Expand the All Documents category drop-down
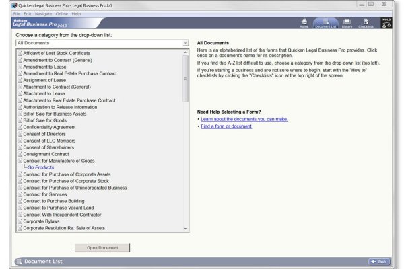This screenshot has height=269, width=404. coord(185,43)
